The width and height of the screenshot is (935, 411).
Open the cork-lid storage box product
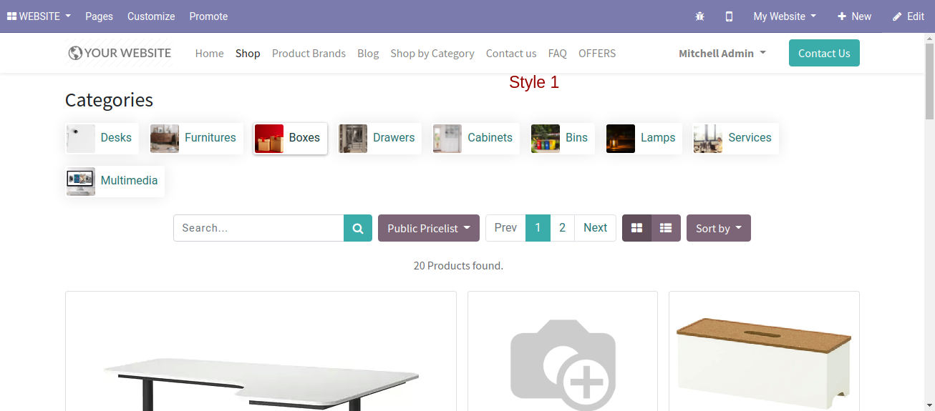pyautogui.click(x=764, y=352)
